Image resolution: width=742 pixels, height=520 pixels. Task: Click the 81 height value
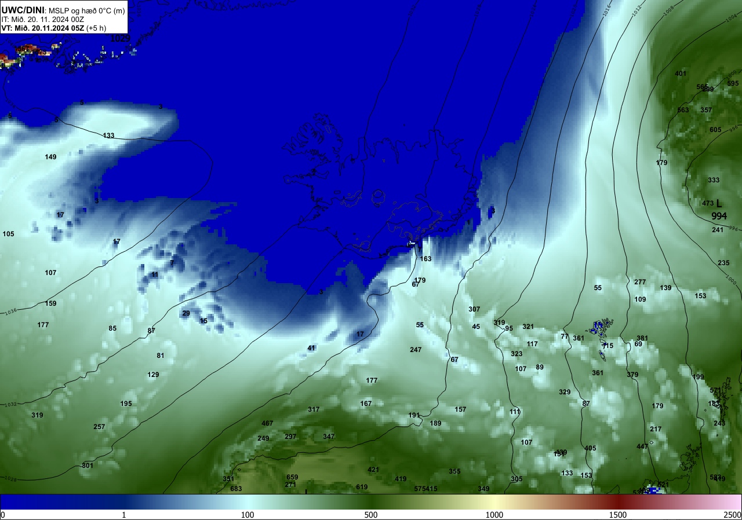coord(161,356)
